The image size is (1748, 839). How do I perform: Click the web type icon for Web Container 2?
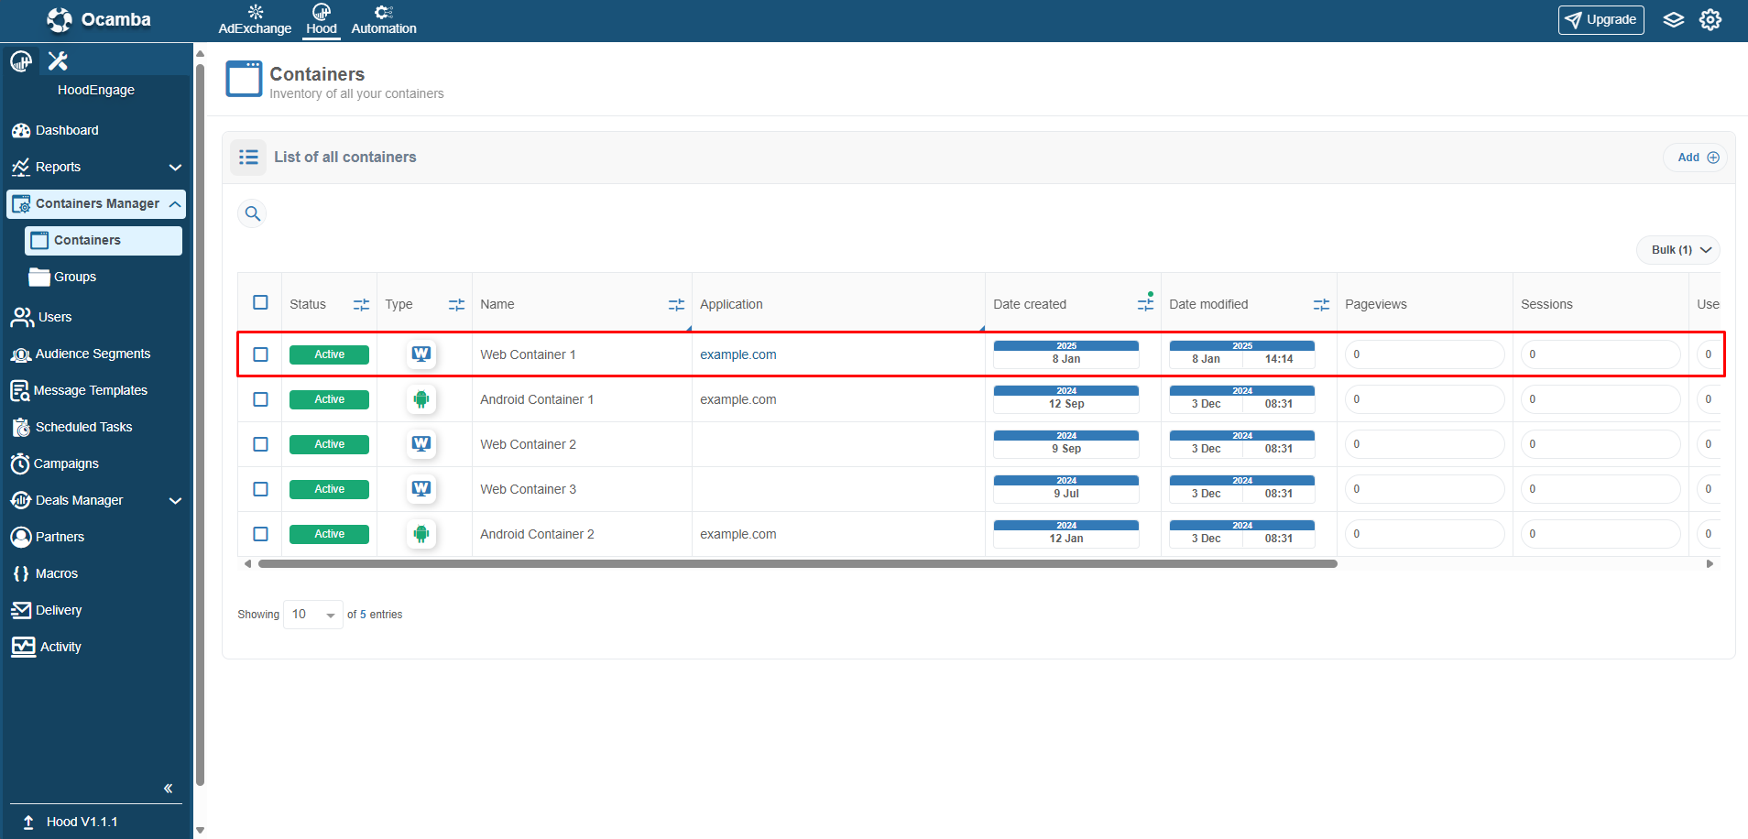coord(421,444)
